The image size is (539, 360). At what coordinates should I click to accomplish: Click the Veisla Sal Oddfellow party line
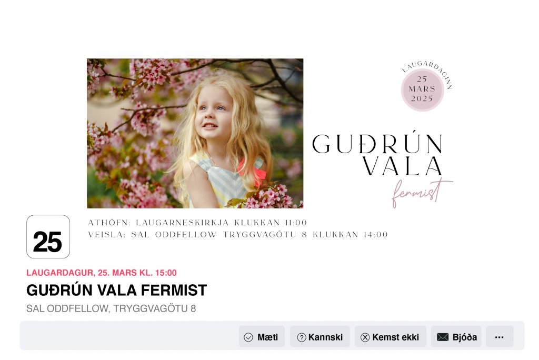(x=238, y=235)
